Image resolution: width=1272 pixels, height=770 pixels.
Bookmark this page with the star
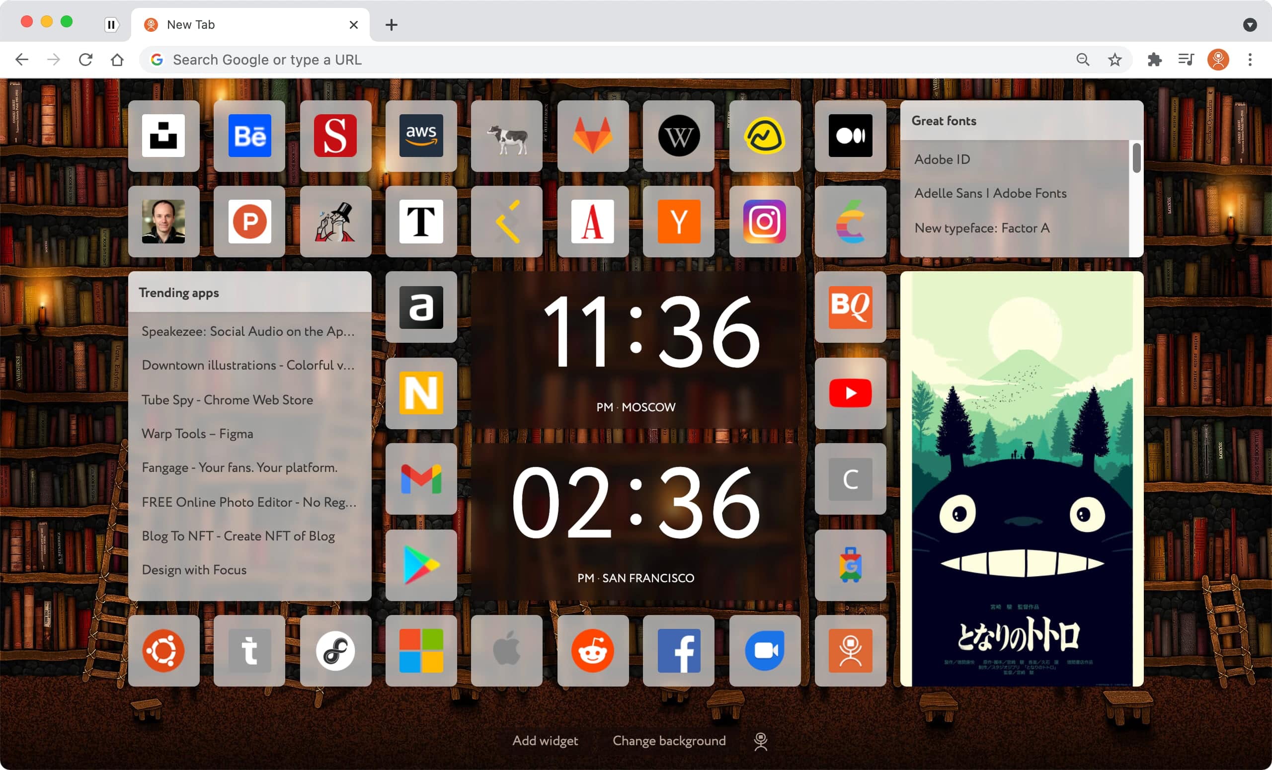click(x=1114, y=60)
